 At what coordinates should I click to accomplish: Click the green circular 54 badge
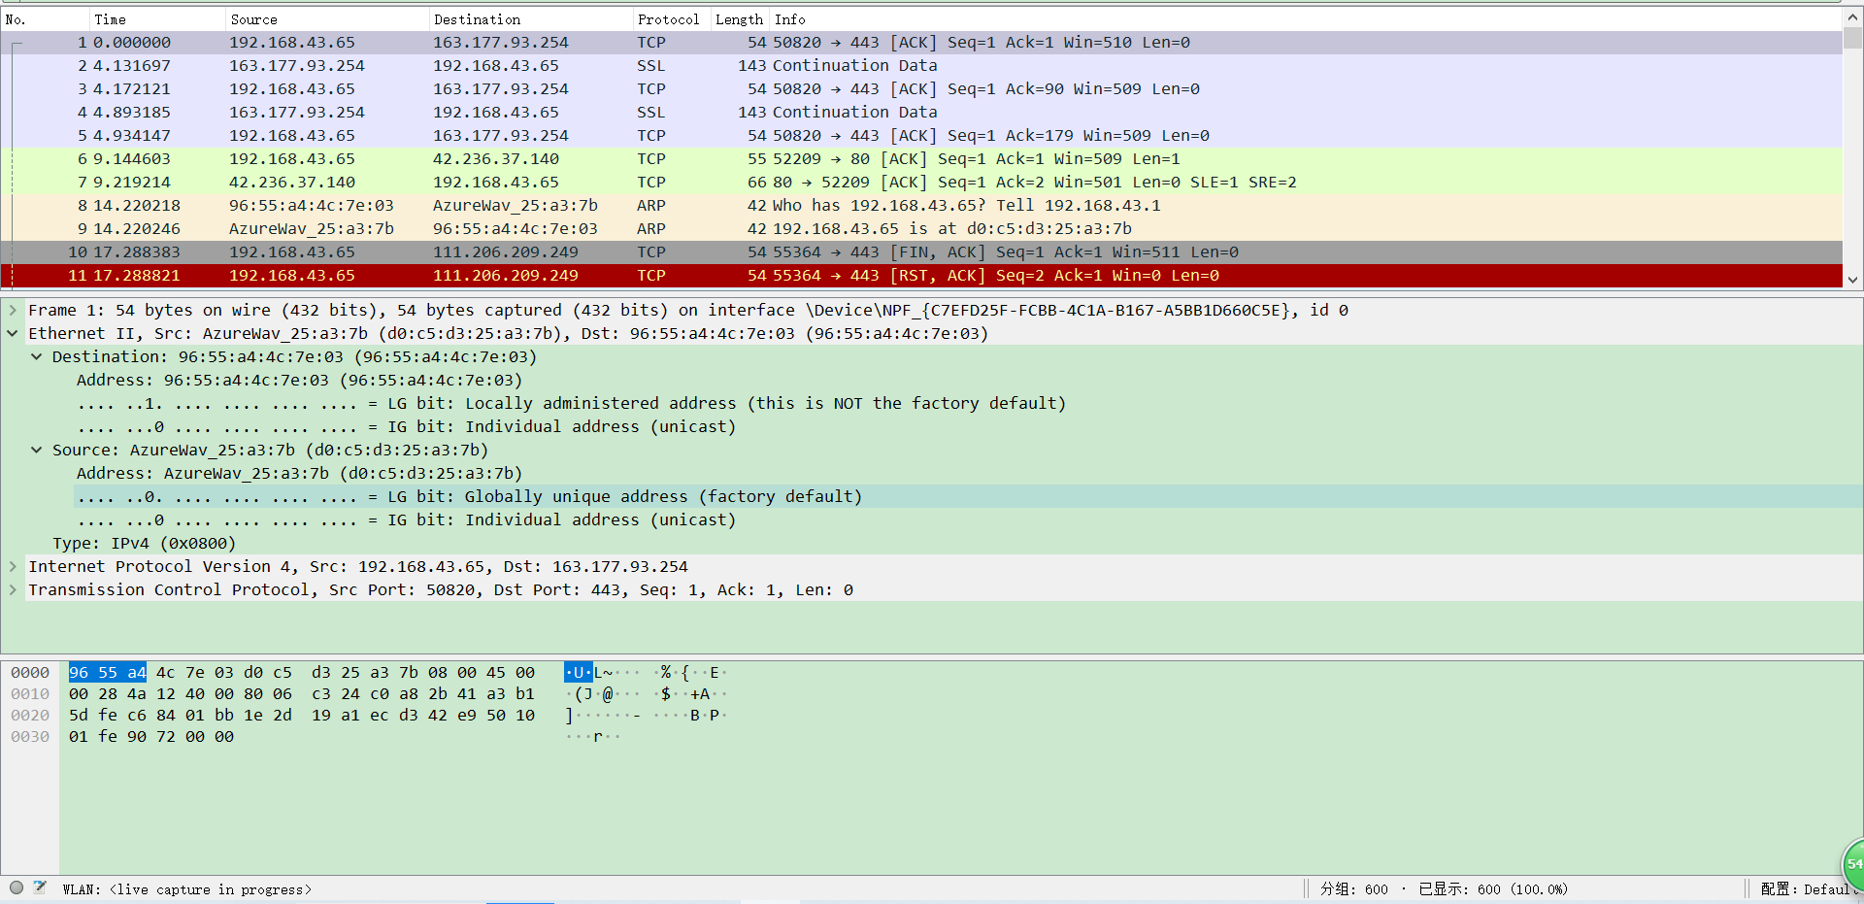1852,863
